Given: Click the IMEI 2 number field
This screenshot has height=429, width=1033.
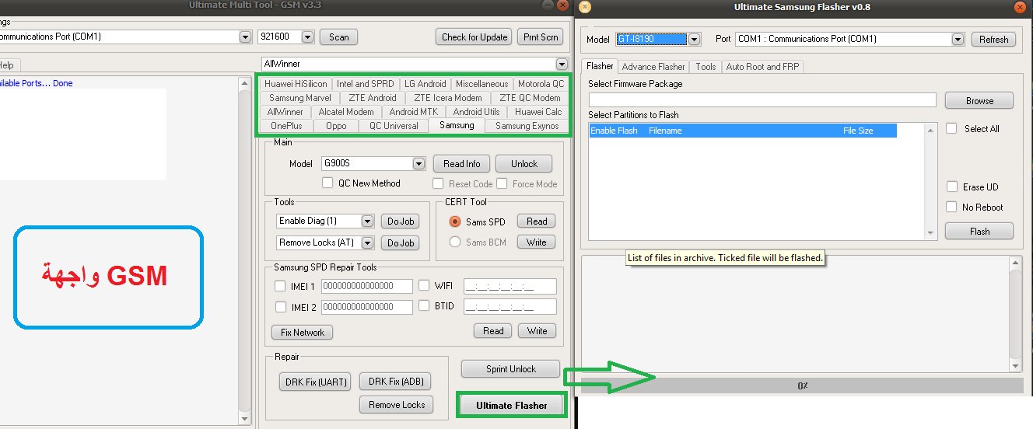Looking at the screenshot, I should (x=366, y=307).
